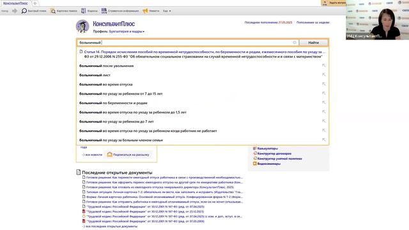
Task: Click the forward navigation arrow
Action: [15, 11]
